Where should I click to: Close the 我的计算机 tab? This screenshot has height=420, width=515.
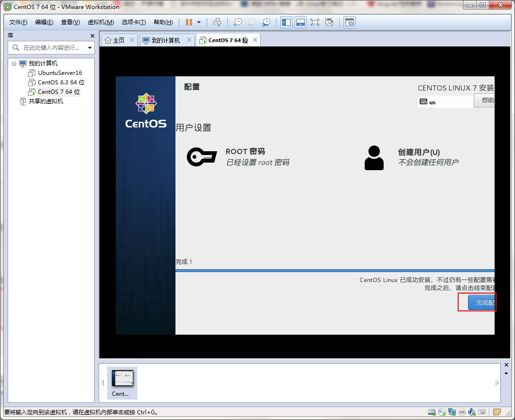[x=189, y=40]
